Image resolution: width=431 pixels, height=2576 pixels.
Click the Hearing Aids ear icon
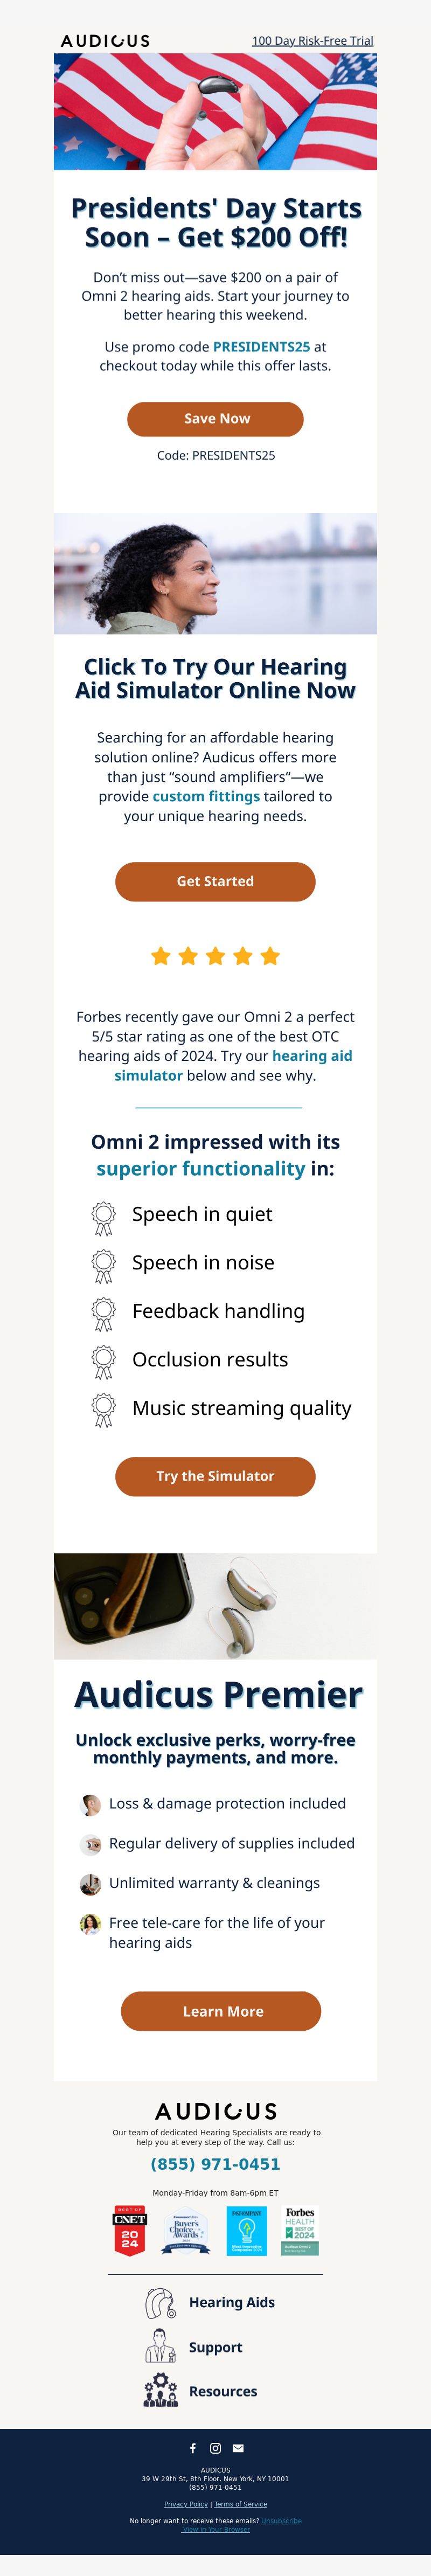pos(160,2303)
